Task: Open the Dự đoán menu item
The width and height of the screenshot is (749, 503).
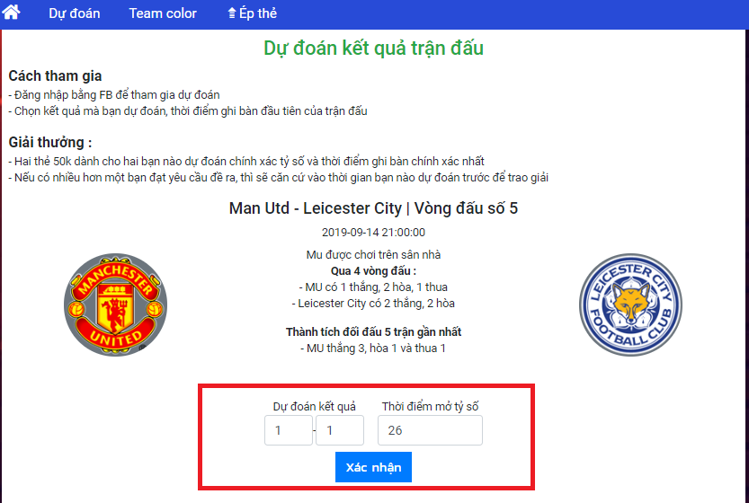Action: point(75,13)
